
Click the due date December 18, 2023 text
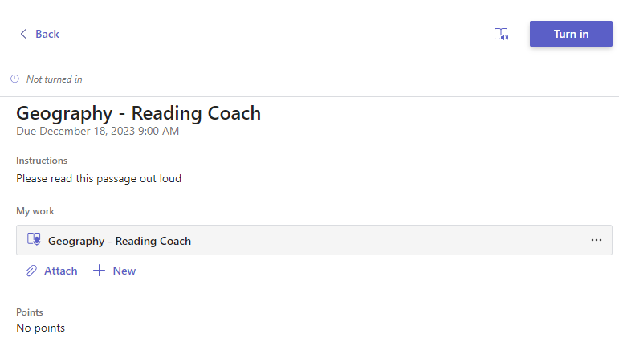click(x=97, y=131)
